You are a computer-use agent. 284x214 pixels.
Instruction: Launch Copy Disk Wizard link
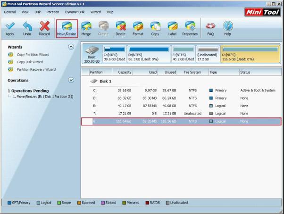(30, 62)
